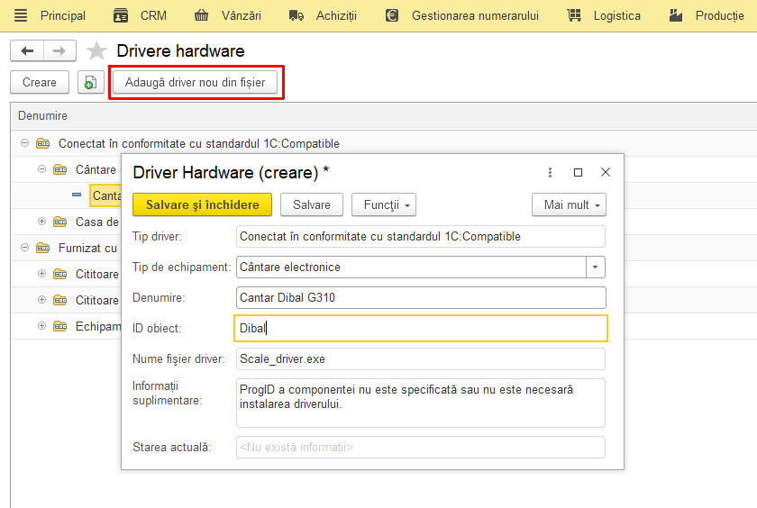This screenshot has width=757, height=508.
Task: Open the CRM menu
Action: pos(153,16)
